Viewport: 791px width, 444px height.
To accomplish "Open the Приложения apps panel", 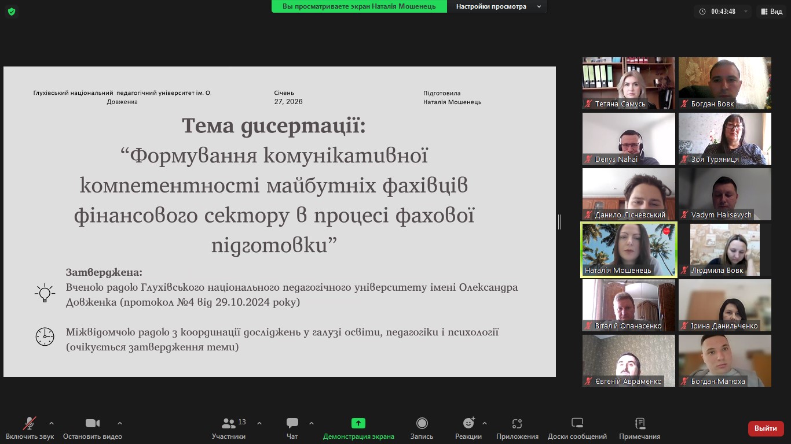I will (x=517, y=428).
